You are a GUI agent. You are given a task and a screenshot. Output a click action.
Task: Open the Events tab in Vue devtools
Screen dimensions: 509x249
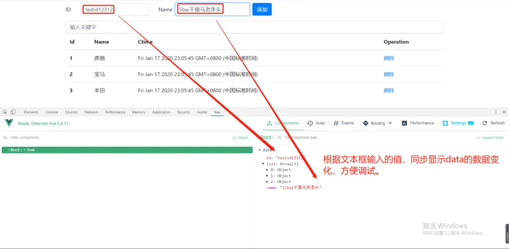point(344,123)
